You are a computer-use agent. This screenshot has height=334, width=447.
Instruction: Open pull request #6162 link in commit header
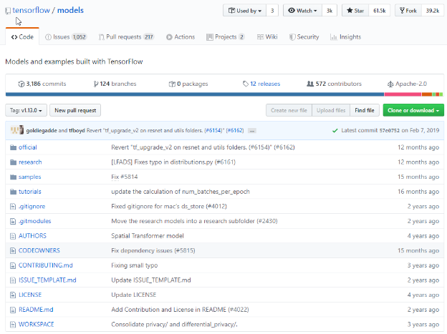coord(235,131)
